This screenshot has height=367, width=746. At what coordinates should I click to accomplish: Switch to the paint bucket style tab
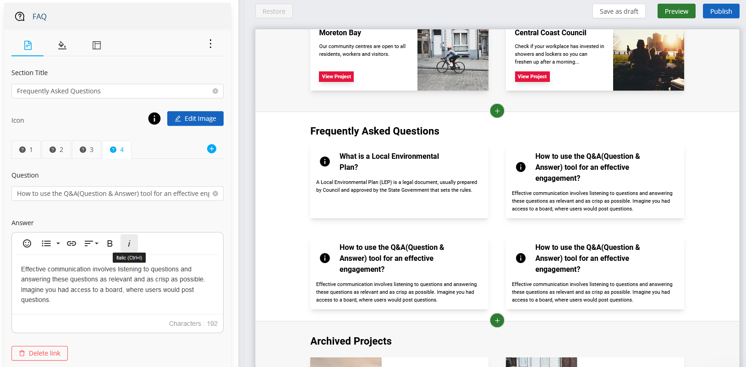[x=62, y=45]
